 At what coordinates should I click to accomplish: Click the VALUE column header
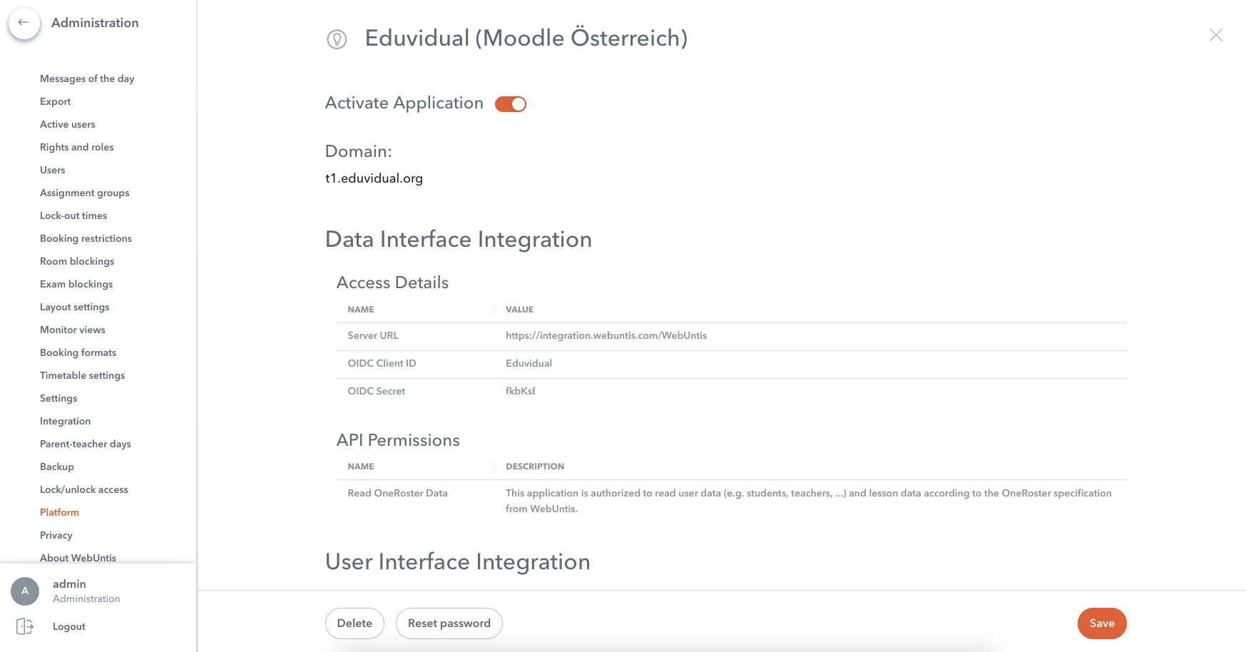[x=519, y=310]
